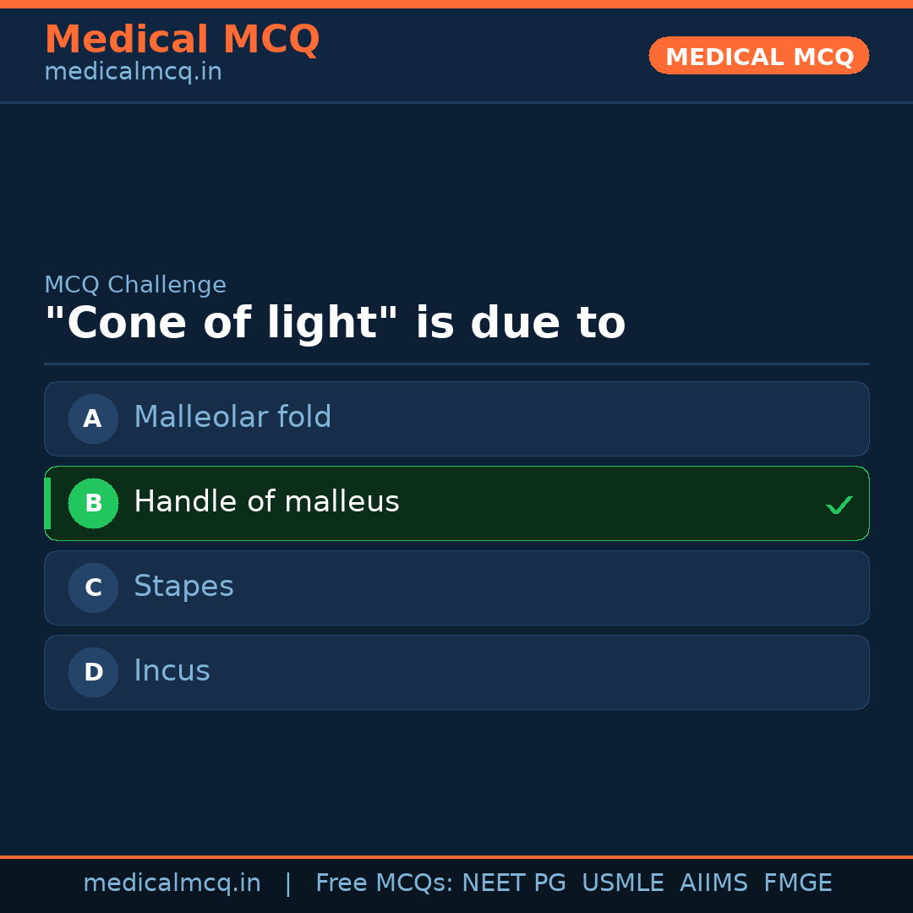Expand the question header text
The width and height of the screenshot is (913, 913).
coord(335,322)
